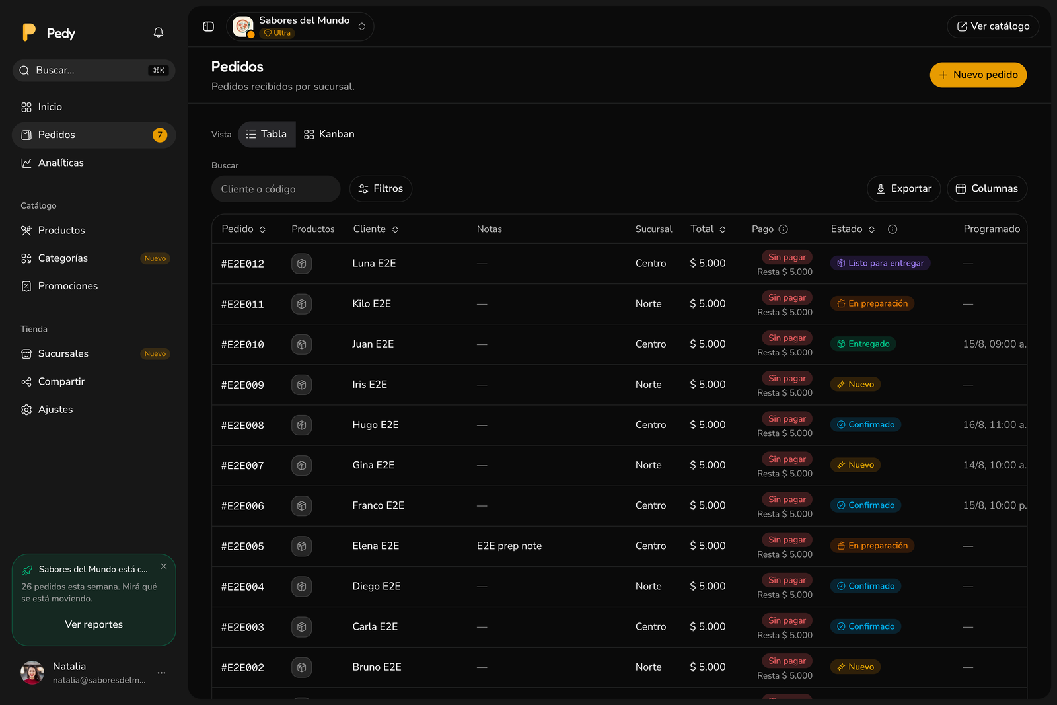Focus the Cliente o código search field
Image resolution: width=1057 pixels, height=705 pixels.
tap(275, 189)
